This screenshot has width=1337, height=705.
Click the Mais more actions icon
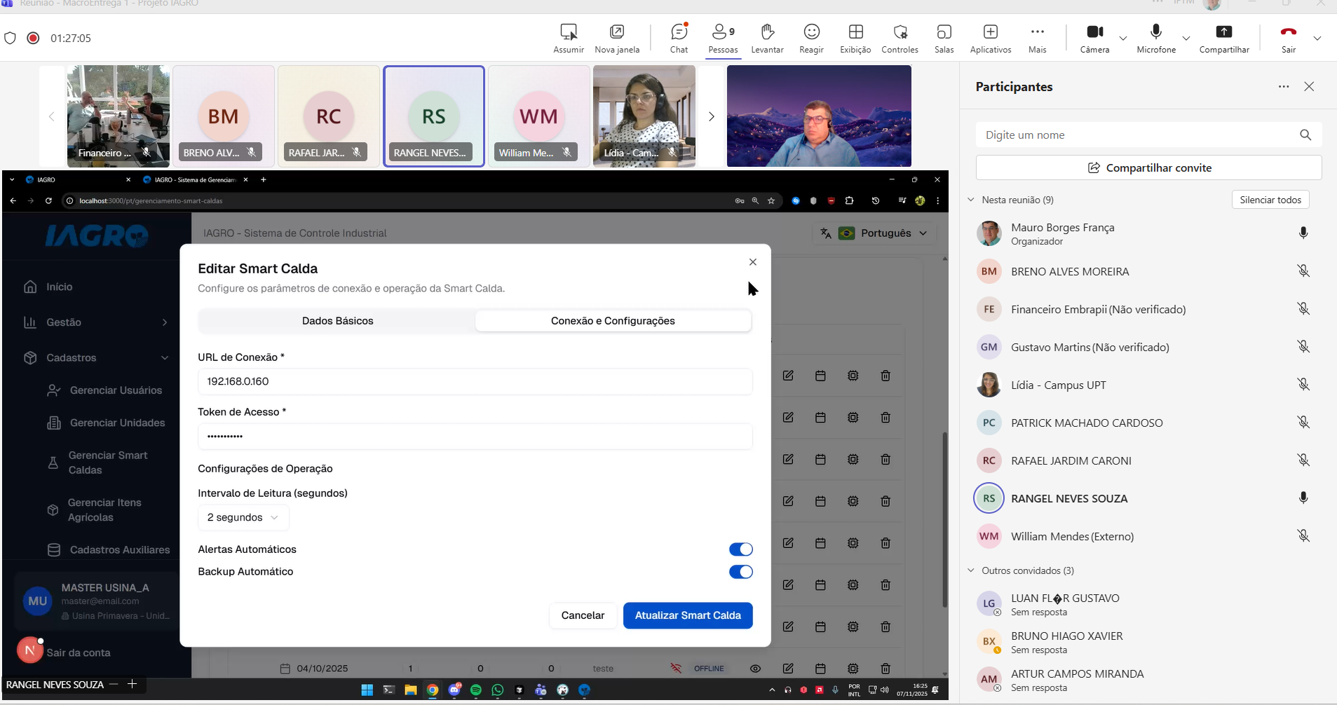[x=1037, y=38]
